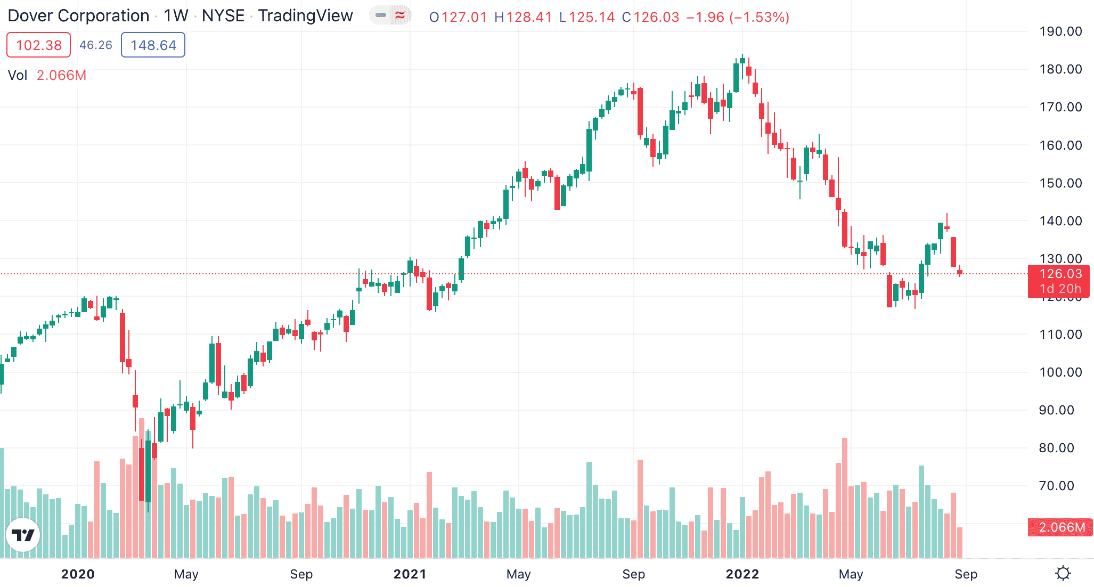Click the 140.00 price axis label
Screen dimensions: 1094x587
[x=1060, y=221]
